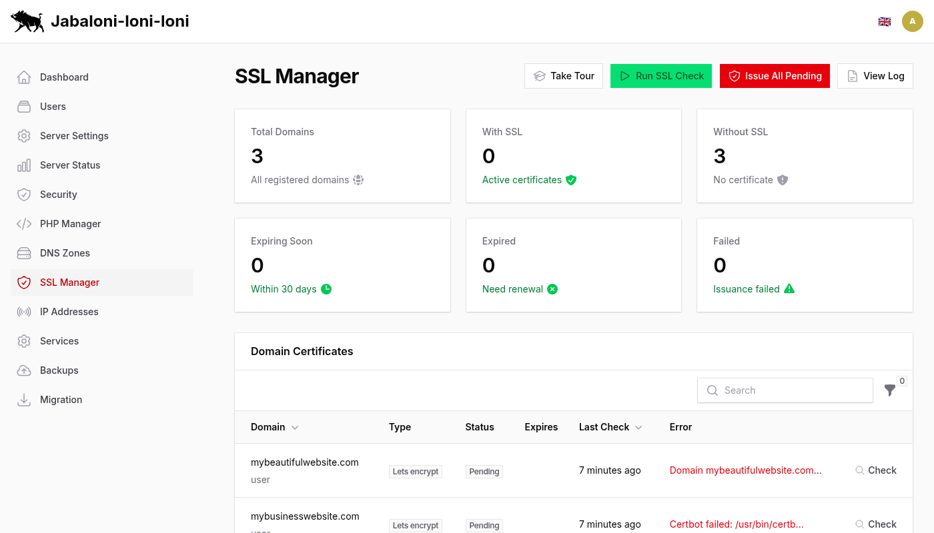Open Server Status via its bar chart icon
This screenshot has width=934, height=533.
tap(24, 165)
